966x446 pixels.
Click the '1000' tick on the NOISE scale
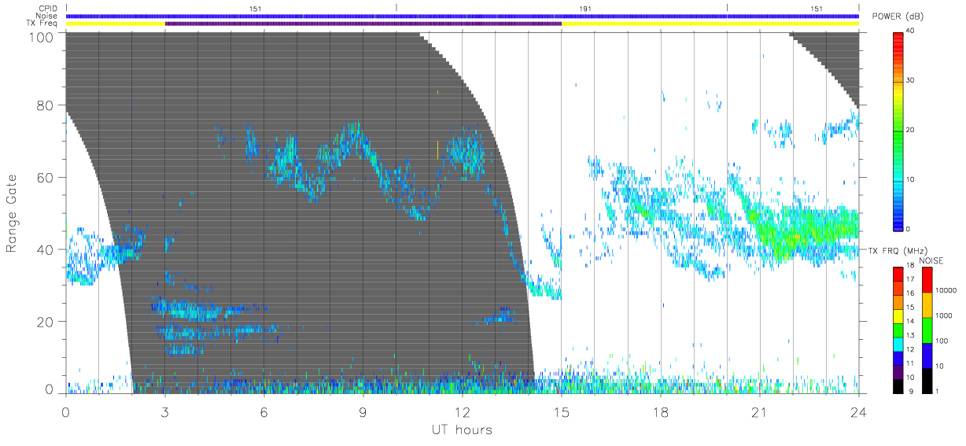coord(944,316)
